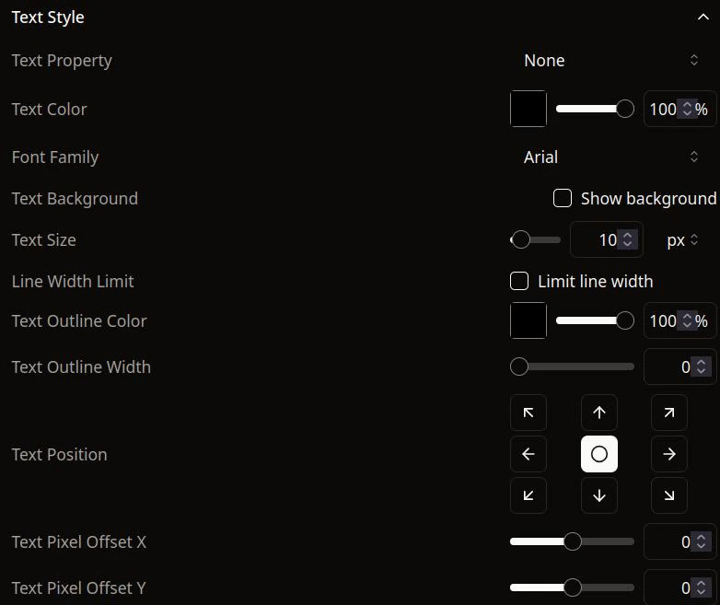Click the Text Size stepper arrows

[x=627, y=239]
